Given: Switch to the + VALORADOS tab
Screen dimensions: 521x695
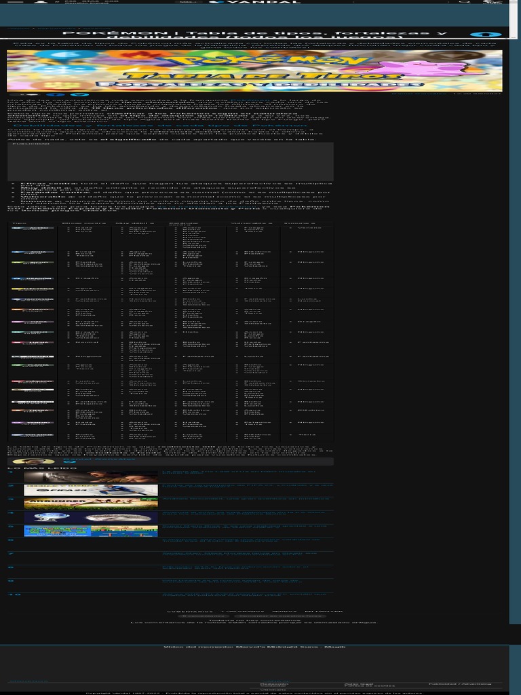Looking at the screenshot, I should coord(242,612).
